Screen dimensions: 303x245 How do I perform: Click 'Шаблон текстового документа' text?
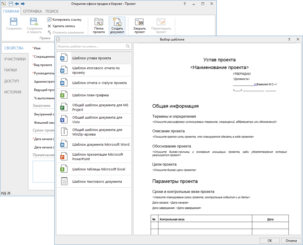coord(97,181)
